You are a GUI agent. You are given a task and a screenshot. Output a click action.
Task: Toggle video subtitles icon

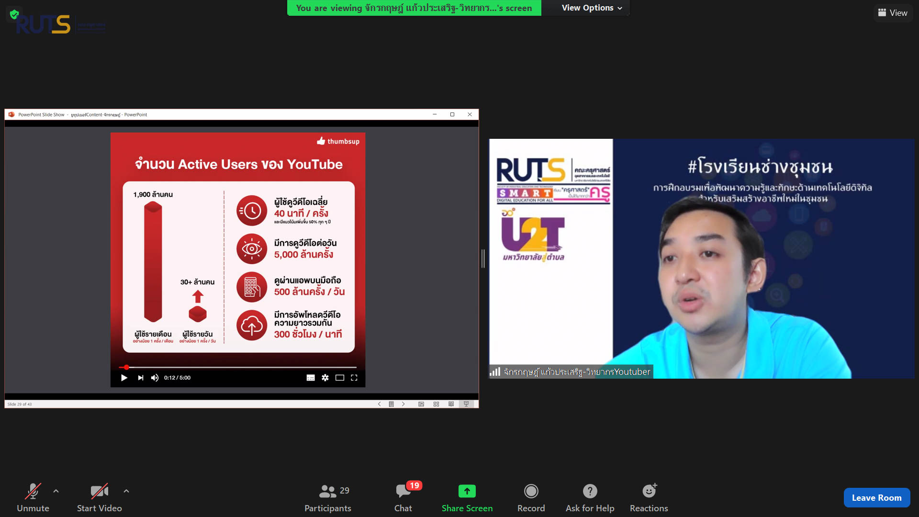pos(311,378)
